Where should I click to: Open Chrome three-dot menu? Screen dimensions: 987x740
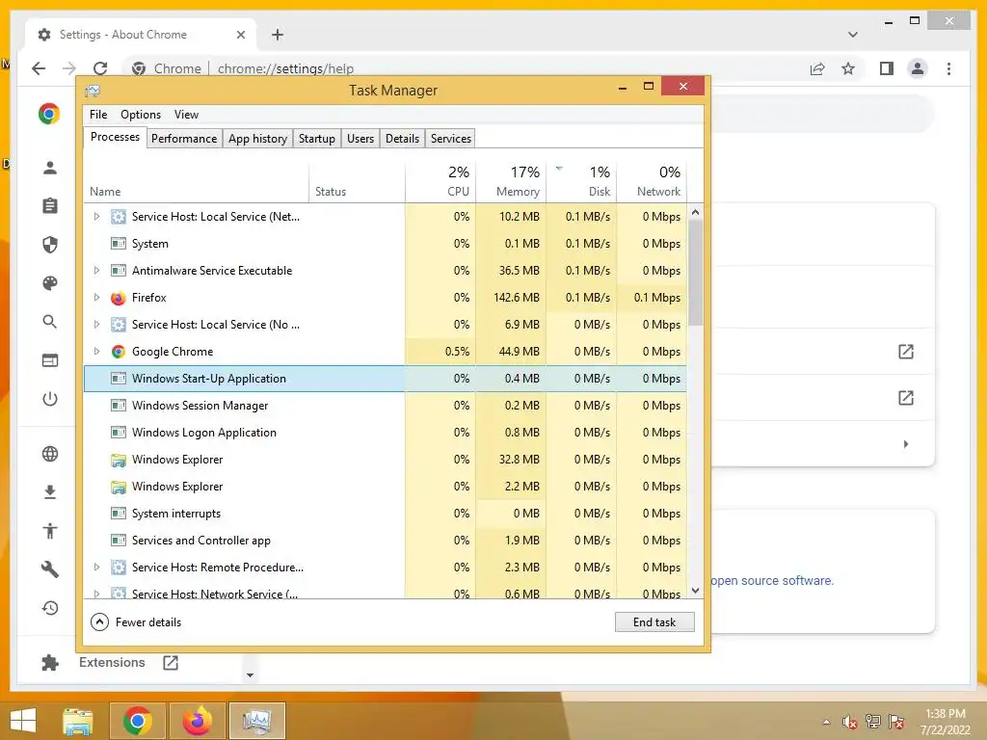(x=948, y=68)
